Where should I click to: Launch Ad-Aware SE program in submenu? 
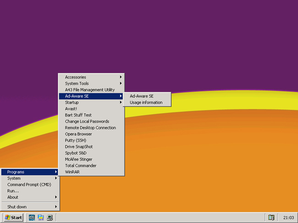pos(147,96)
